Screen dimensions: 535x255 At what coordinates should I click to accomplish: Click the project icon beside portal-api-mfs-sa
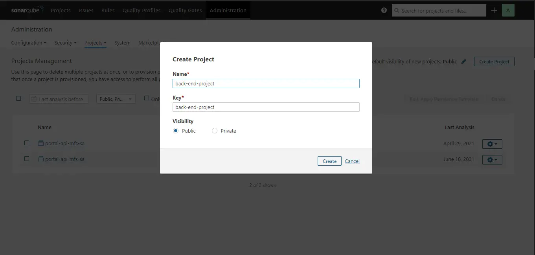[x=40, y=143]
